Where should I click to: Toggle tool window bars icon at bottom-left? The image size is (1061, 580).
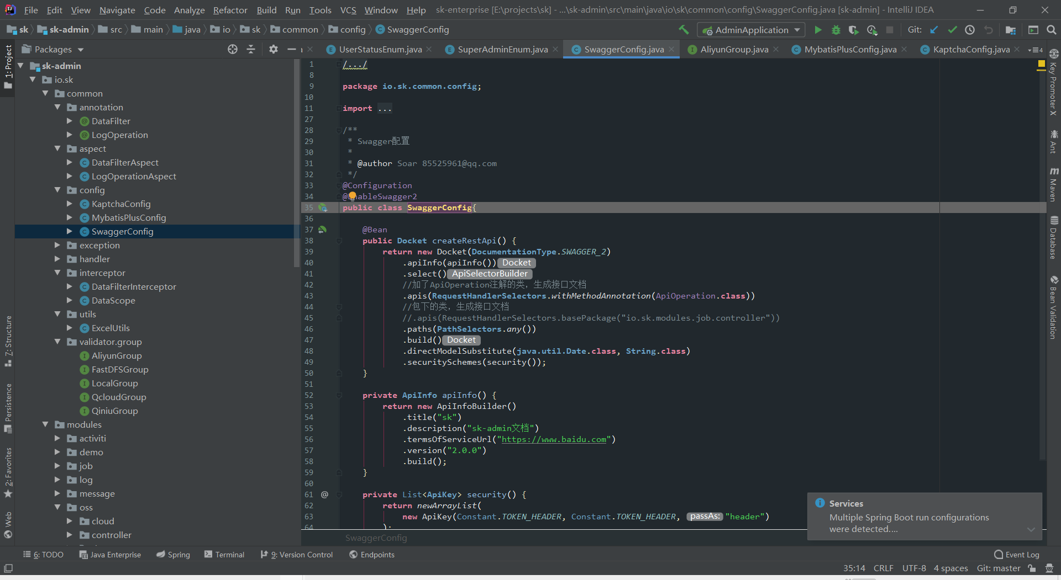pyautogui.click(x=8, y=568)
